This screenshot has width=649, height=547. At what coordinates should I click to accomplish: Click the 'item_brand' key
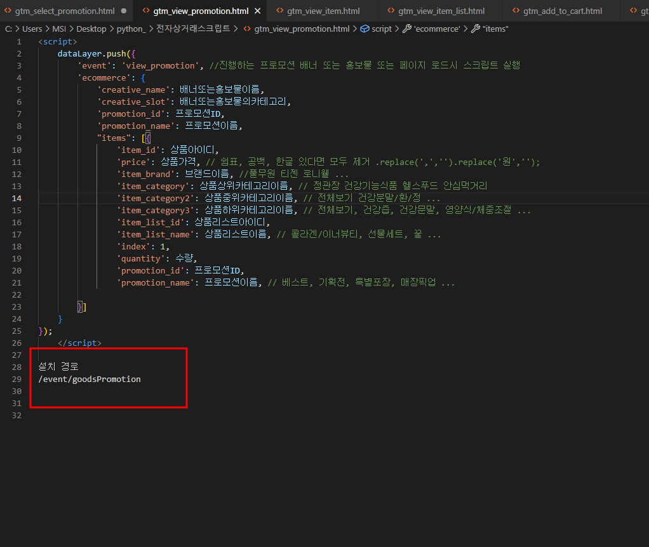pos(145,174)
